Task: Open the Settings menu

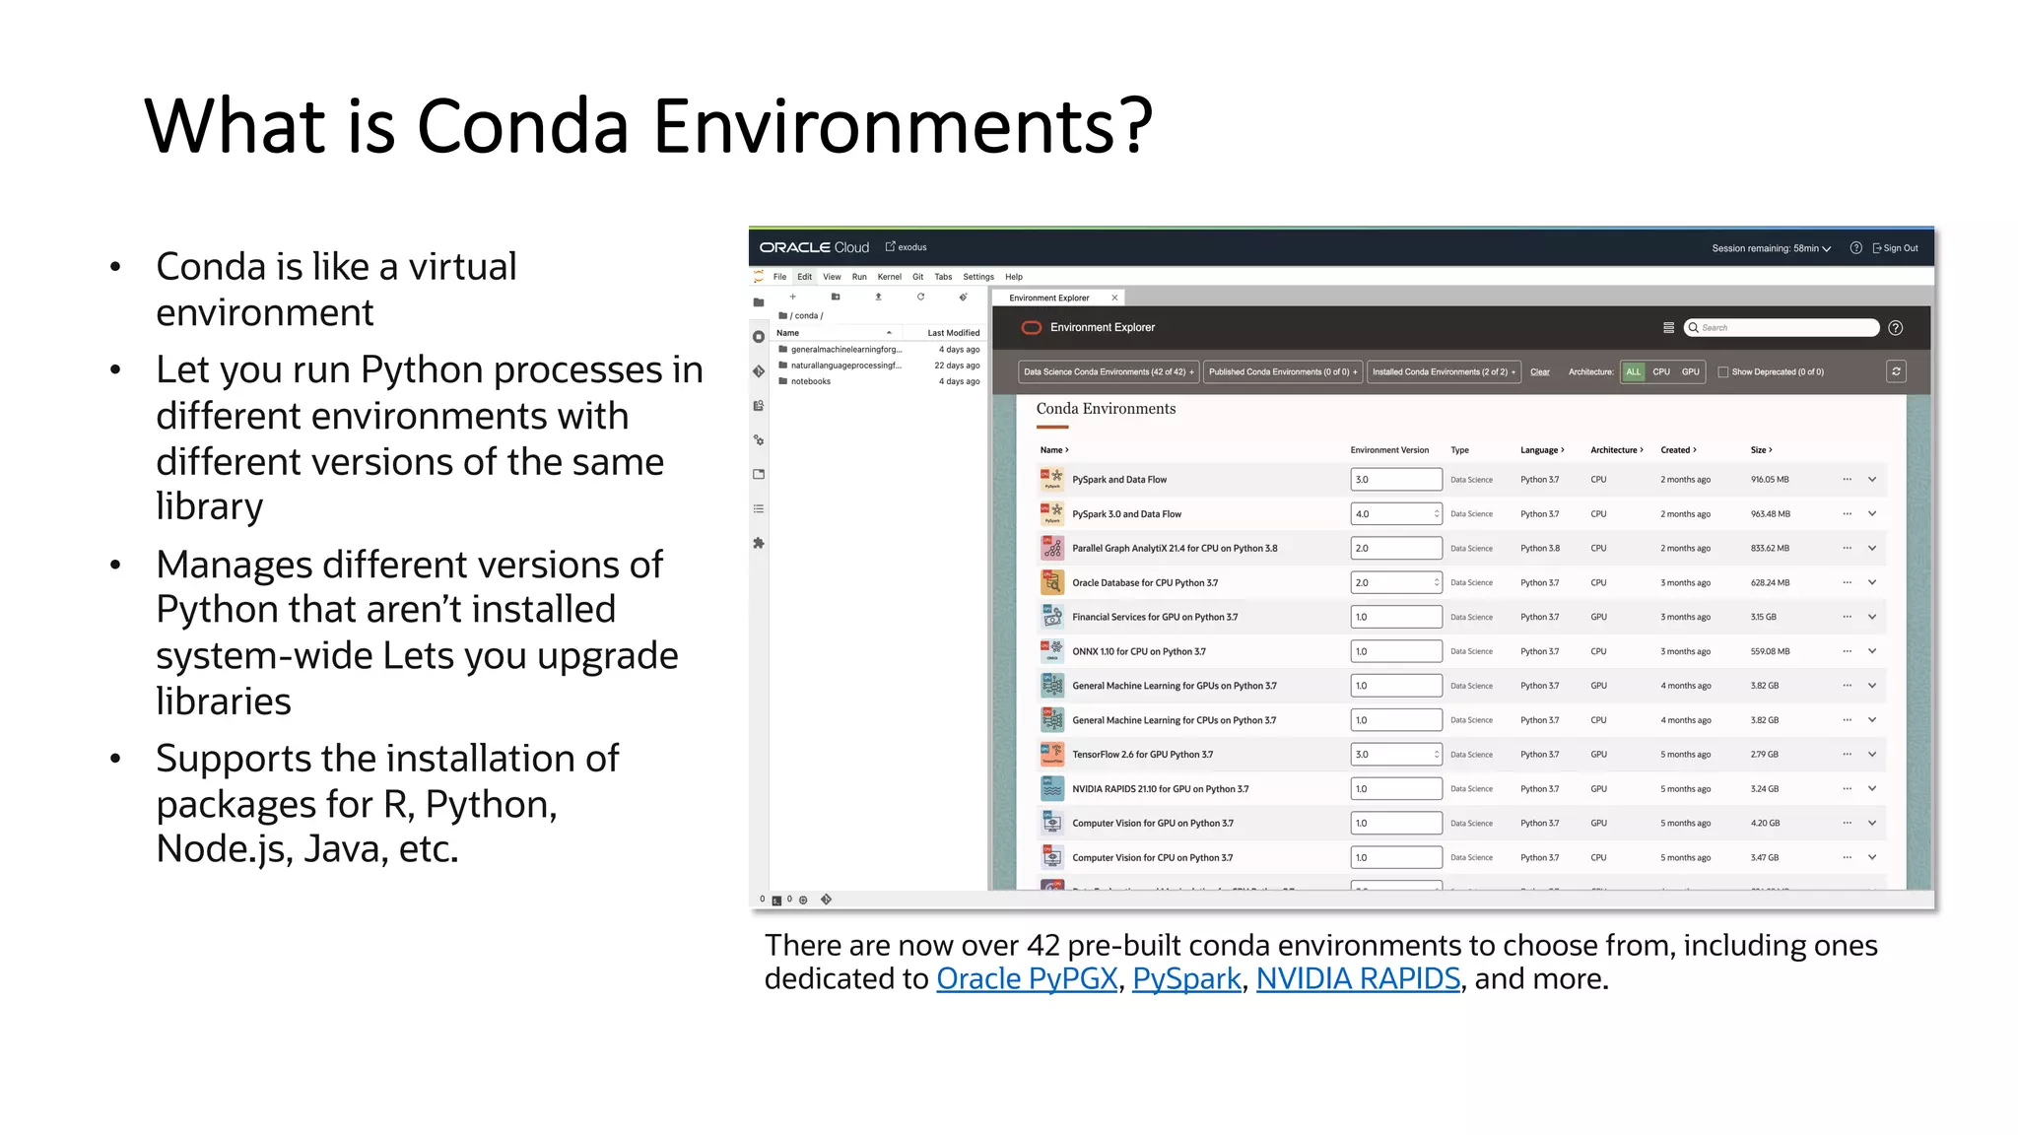Action: (x=977, y=277)
